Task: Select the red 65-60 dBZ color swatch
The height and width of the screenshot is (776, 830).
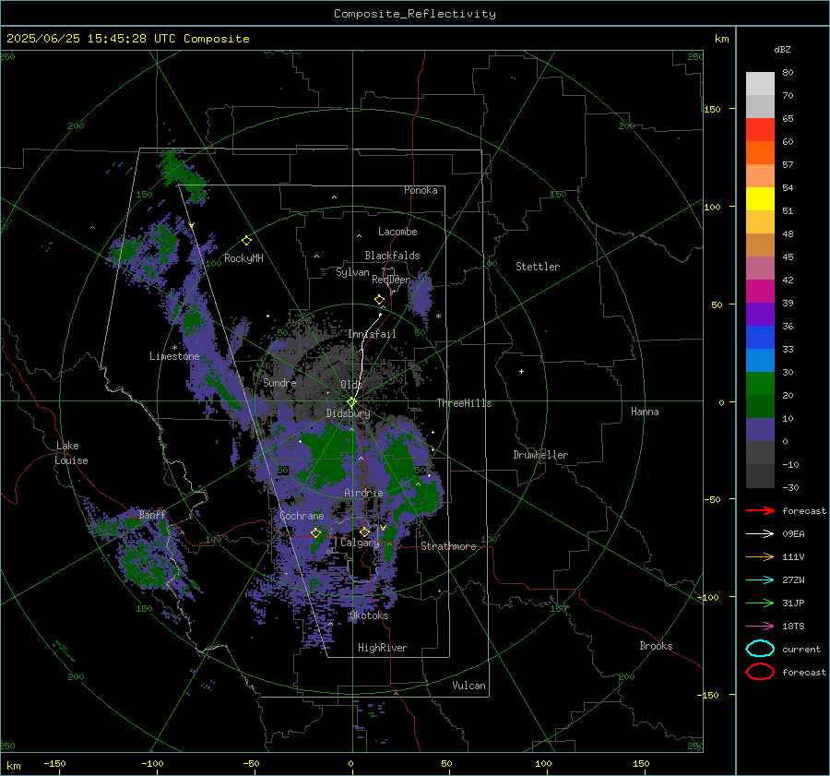Action: [x=760, y=130]
